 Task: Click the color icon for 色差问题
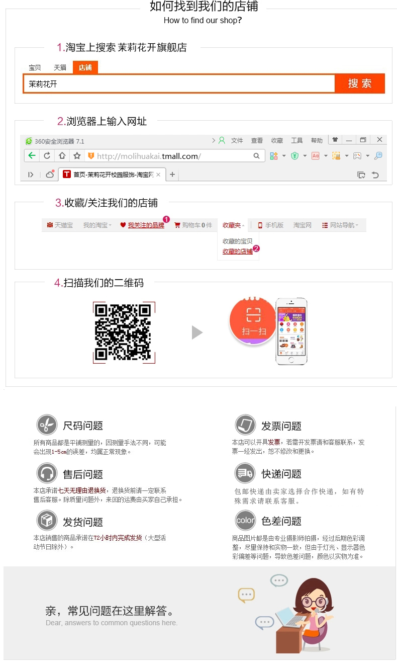coord(245,520)
